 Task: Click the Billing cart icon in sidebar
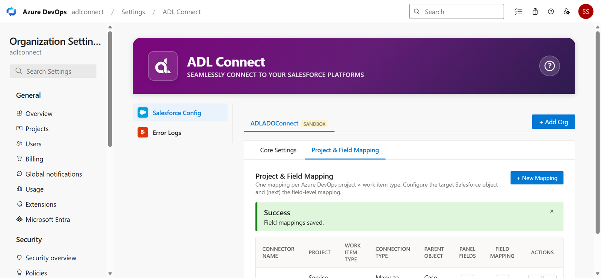pyautogui.click(x=19, y=159)
